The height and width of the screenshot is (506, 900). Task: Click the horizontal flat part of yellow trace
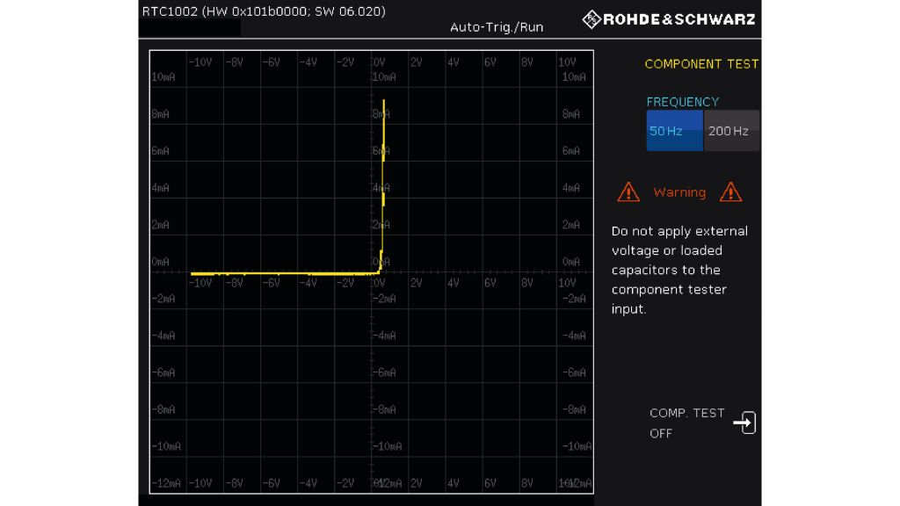tap(281, 273)
